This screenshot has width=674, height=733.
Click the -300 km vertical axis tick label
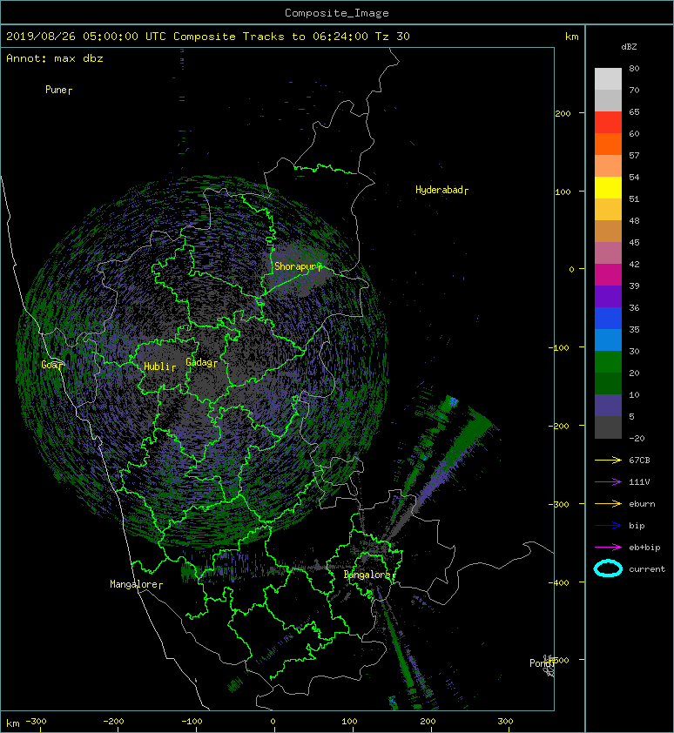tap(559, 504)
